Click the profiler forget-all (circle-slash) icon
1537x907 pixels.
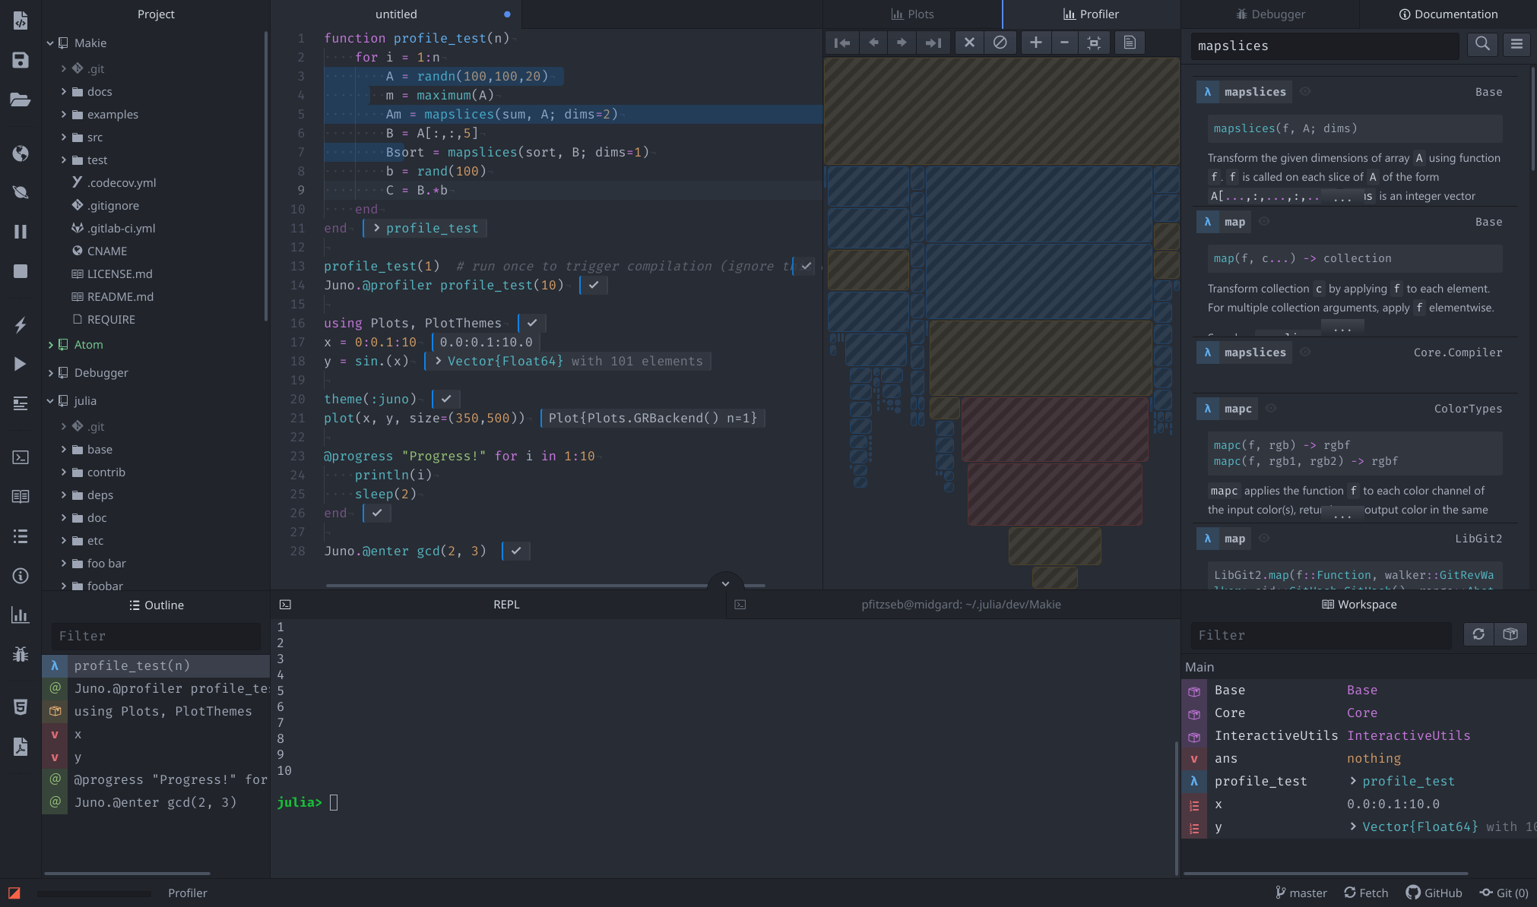pyautogui.click(x=1000, y=43)
